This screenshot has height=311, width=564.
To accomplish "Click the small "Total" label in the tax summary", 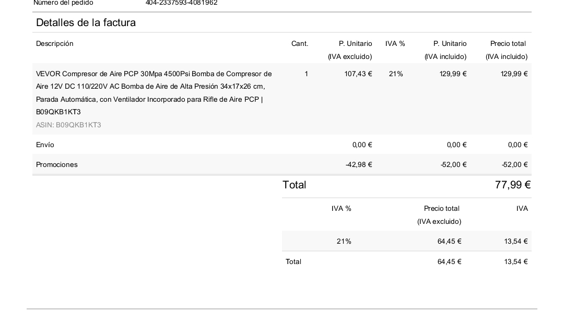I will click(293, 262).
